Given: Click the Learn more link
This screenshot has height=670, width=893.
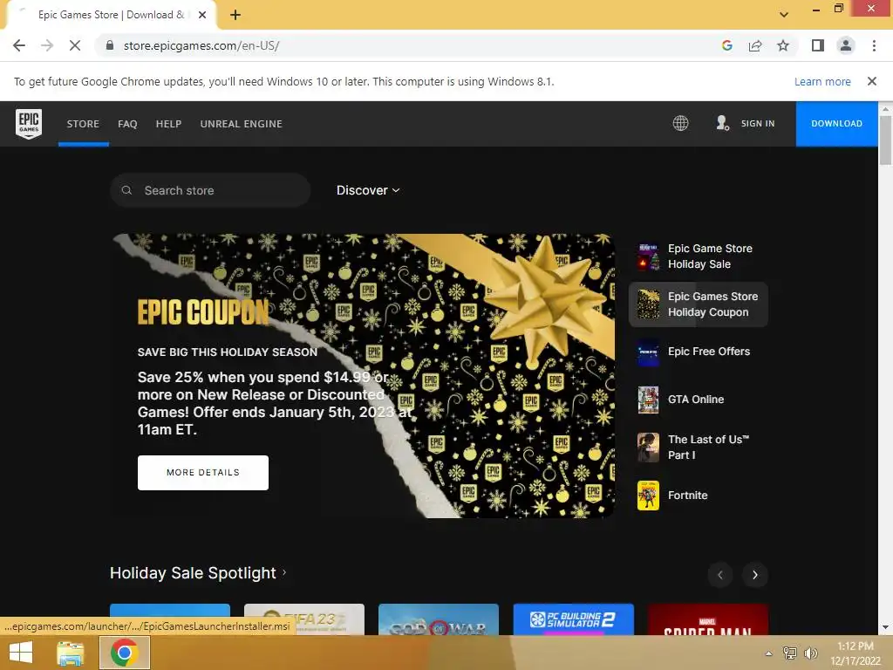Looking at the screenshot, I should point(822,81).
